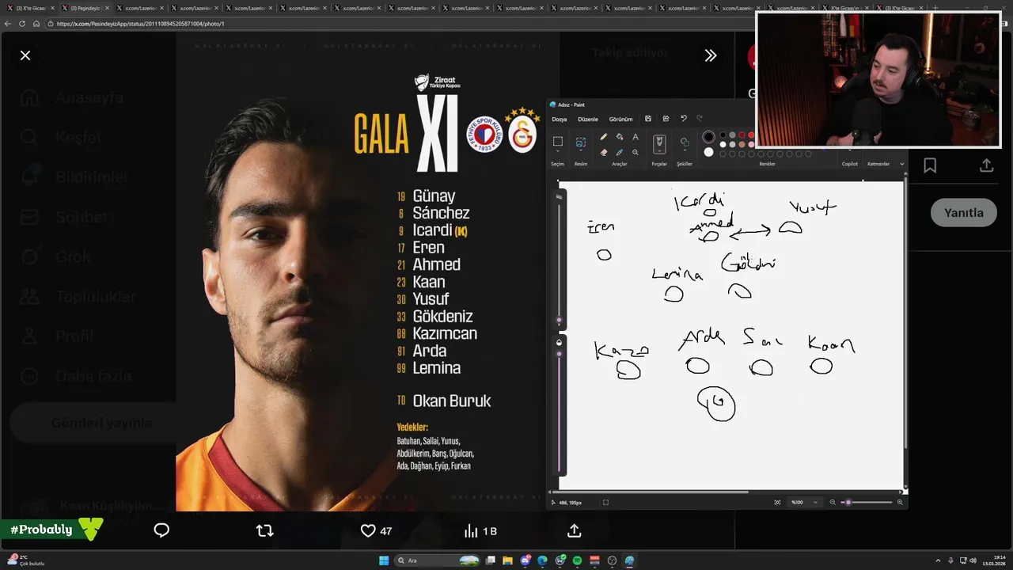Select the Pencil tool in Paint

(604, 137)
